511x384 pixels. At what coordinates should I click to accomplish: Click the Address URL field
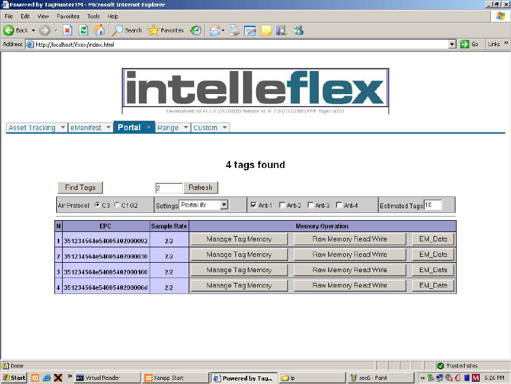(241, 44)
